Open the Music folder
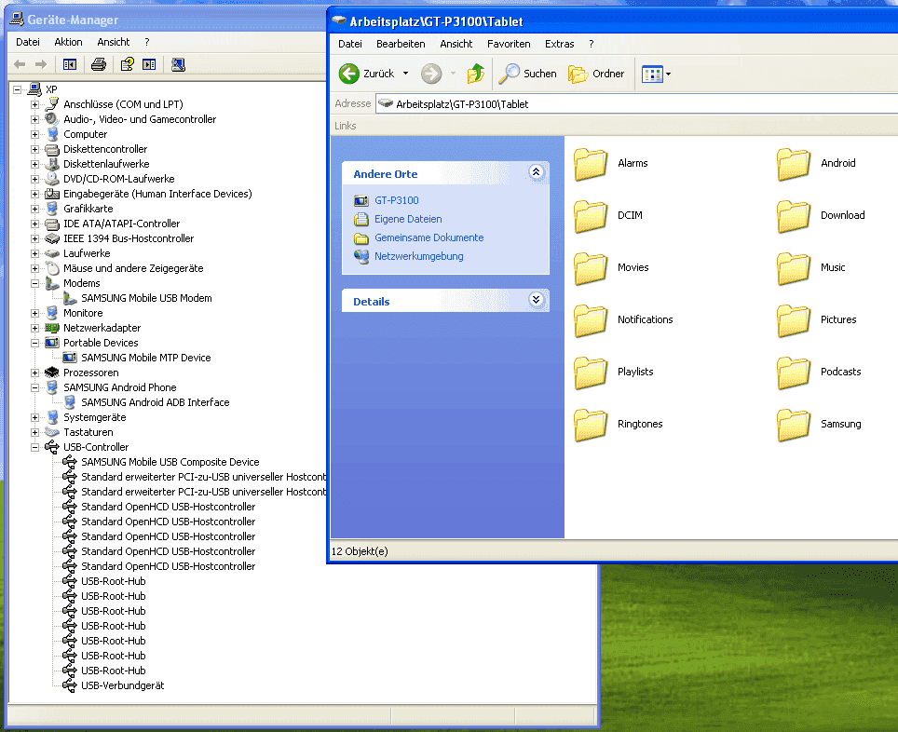 click(811, 267)
